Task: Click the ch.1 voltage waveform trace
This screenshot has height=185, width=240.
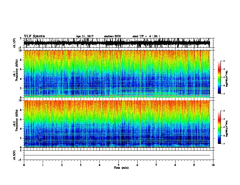Action: [117, 43]
